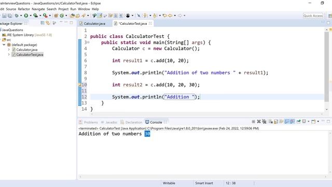
Task: Toggle Show Whitespace Characters pilcrow icon
Action: pyautogui.click(x=121, y=16)
